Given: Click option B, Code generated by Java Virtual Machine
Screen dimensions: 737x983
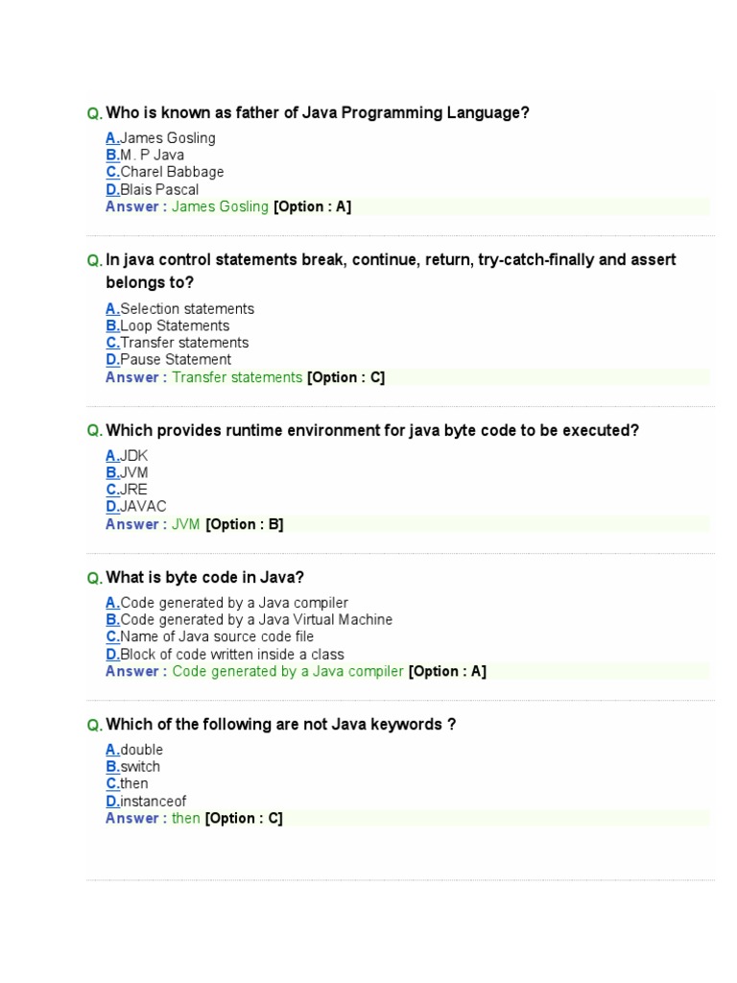Looking at the screenshot, I should click(113, 620).
